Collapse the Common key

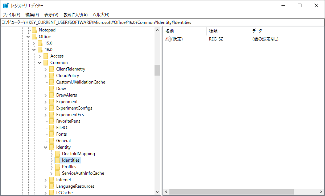[x=40, y=63]
